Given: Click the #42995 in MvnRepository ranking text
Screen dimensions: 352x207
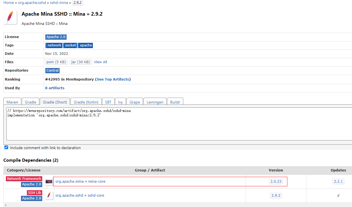Looking at the screenshot, I should (69, 79).
